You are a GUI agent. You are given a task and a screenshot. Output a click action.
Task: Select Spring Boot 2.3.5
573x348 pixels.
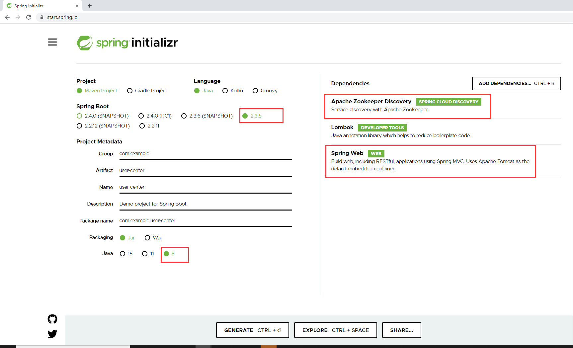(252, 116)
